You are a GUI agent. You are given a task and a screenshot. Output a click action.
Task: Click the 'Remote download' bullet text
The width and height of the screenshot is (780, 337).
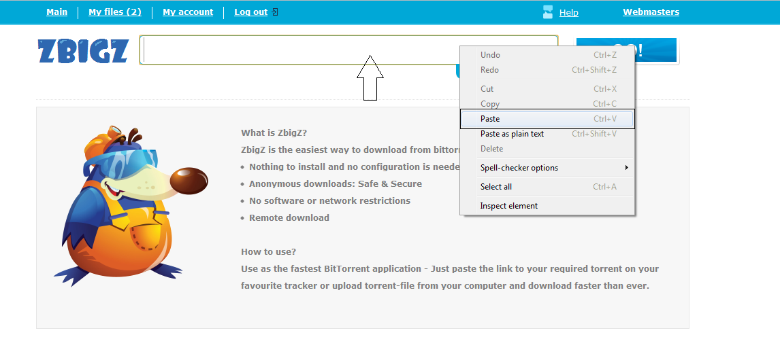(x=289, y=217)
